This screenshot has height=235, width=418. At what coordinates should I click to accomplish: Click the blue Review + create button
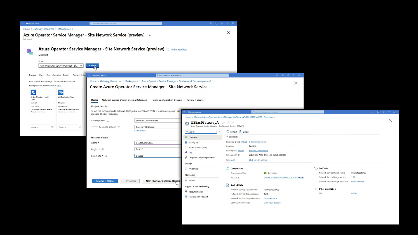[105, 181]
